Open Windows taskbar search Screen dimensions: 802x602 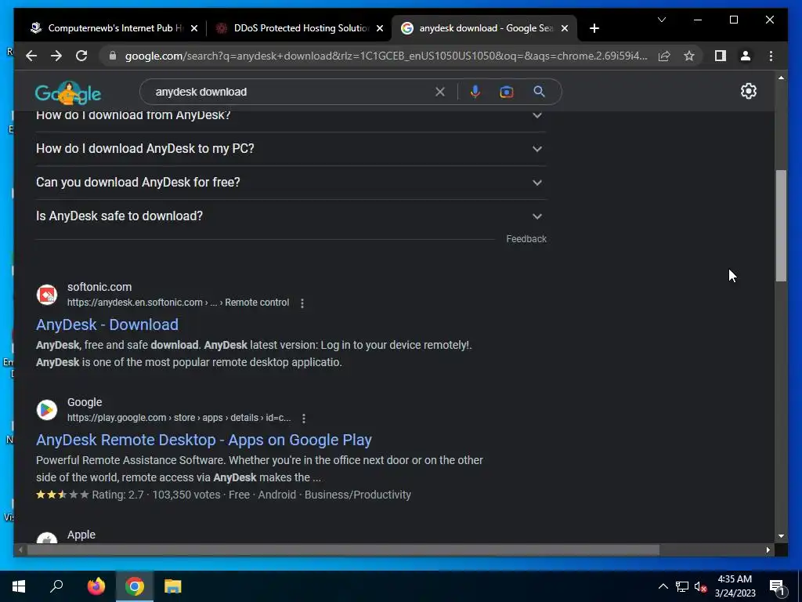56,586
